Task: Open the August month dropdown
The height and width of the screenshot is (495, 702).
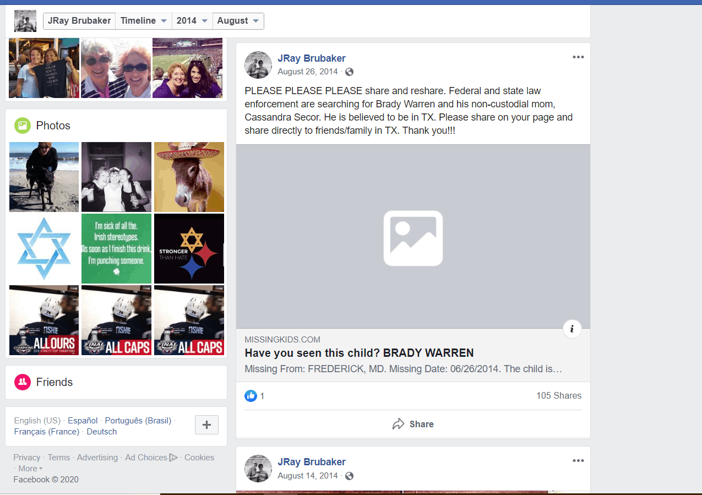Action: [238, 21]
